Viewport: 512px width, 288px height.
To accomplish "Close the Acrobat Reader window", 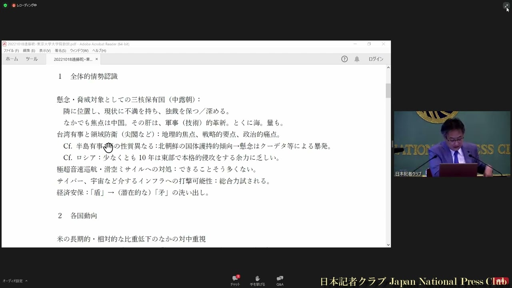I will 383,44.
